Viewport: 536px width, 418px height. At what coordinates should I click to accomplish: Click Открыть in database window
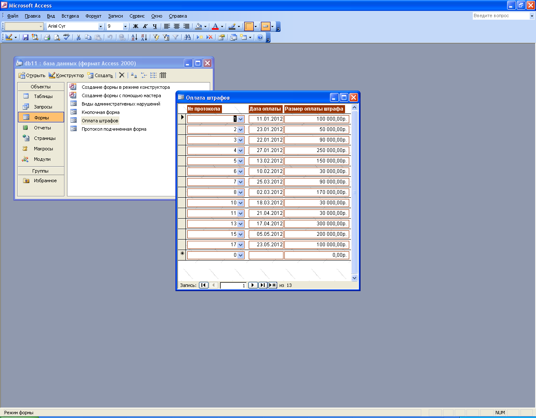pyautogui.click(x=32, y=75)
